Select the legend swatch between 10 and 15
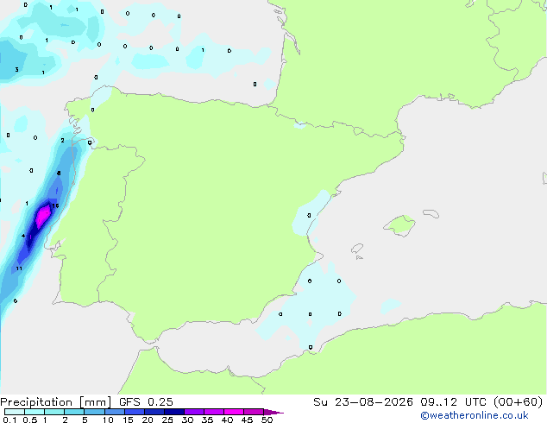547x423 pixels. (114, 412)
